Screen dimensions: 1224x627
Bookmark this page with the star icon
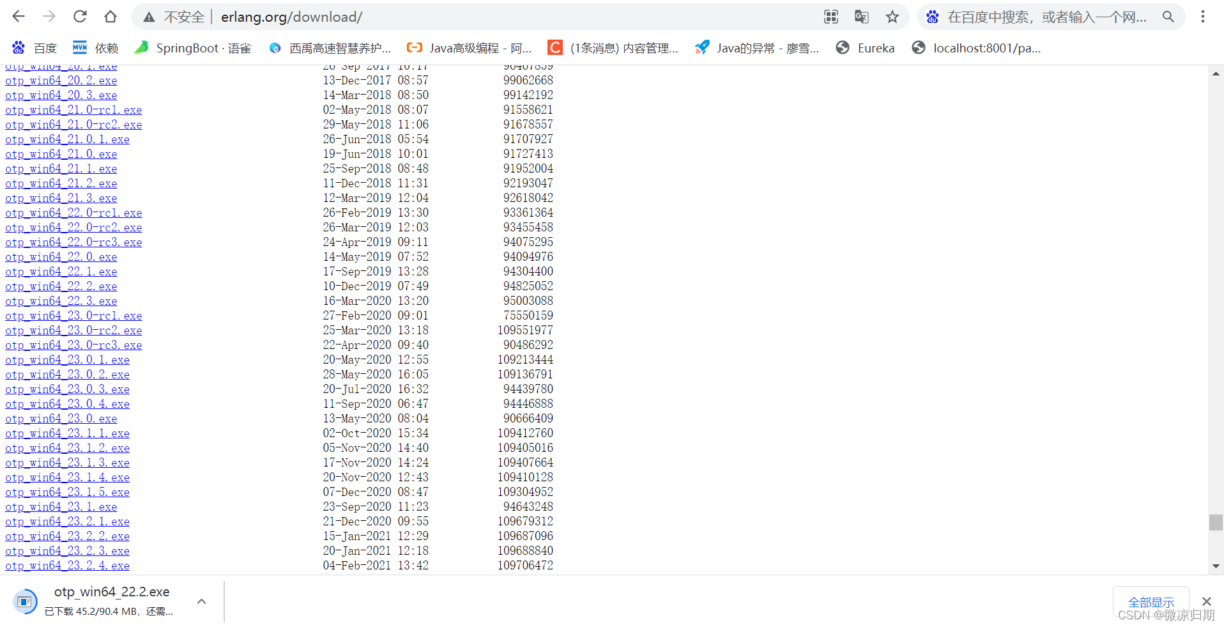(x=892, y=17)
